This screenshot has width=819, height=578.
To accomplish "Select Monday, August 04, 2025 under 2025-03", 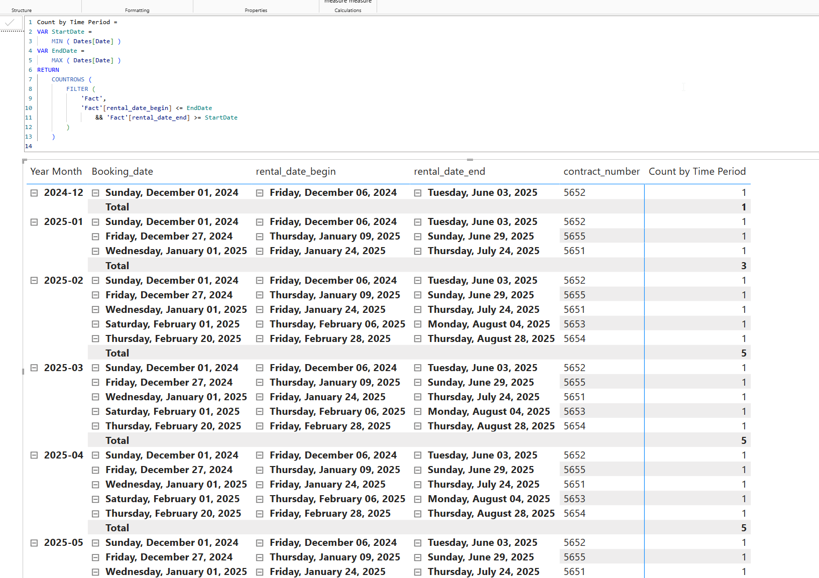I will (x=489, y=412).
